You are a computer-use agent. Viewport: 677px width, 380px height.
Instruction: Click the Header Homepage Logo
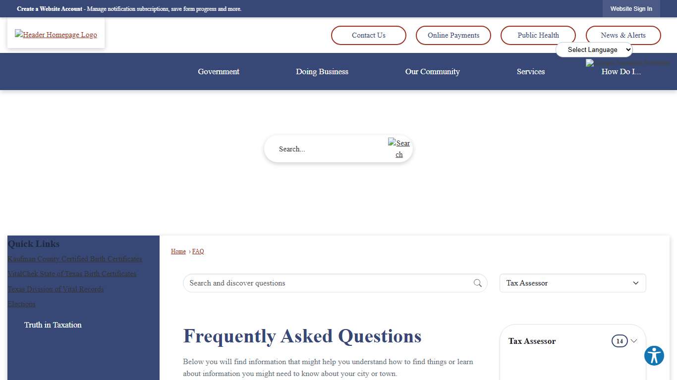56,34
